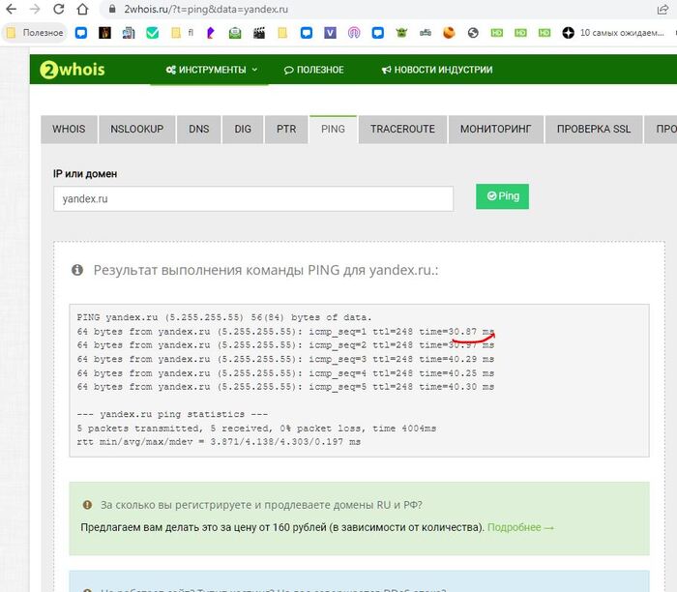This screenshot has width=677, height=592.
Task: Click the padlock site info icon
Action: pos(112,9)
